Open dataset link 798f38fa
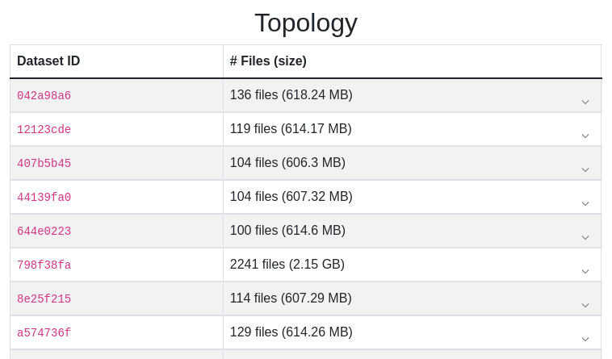 coord(44,265)
